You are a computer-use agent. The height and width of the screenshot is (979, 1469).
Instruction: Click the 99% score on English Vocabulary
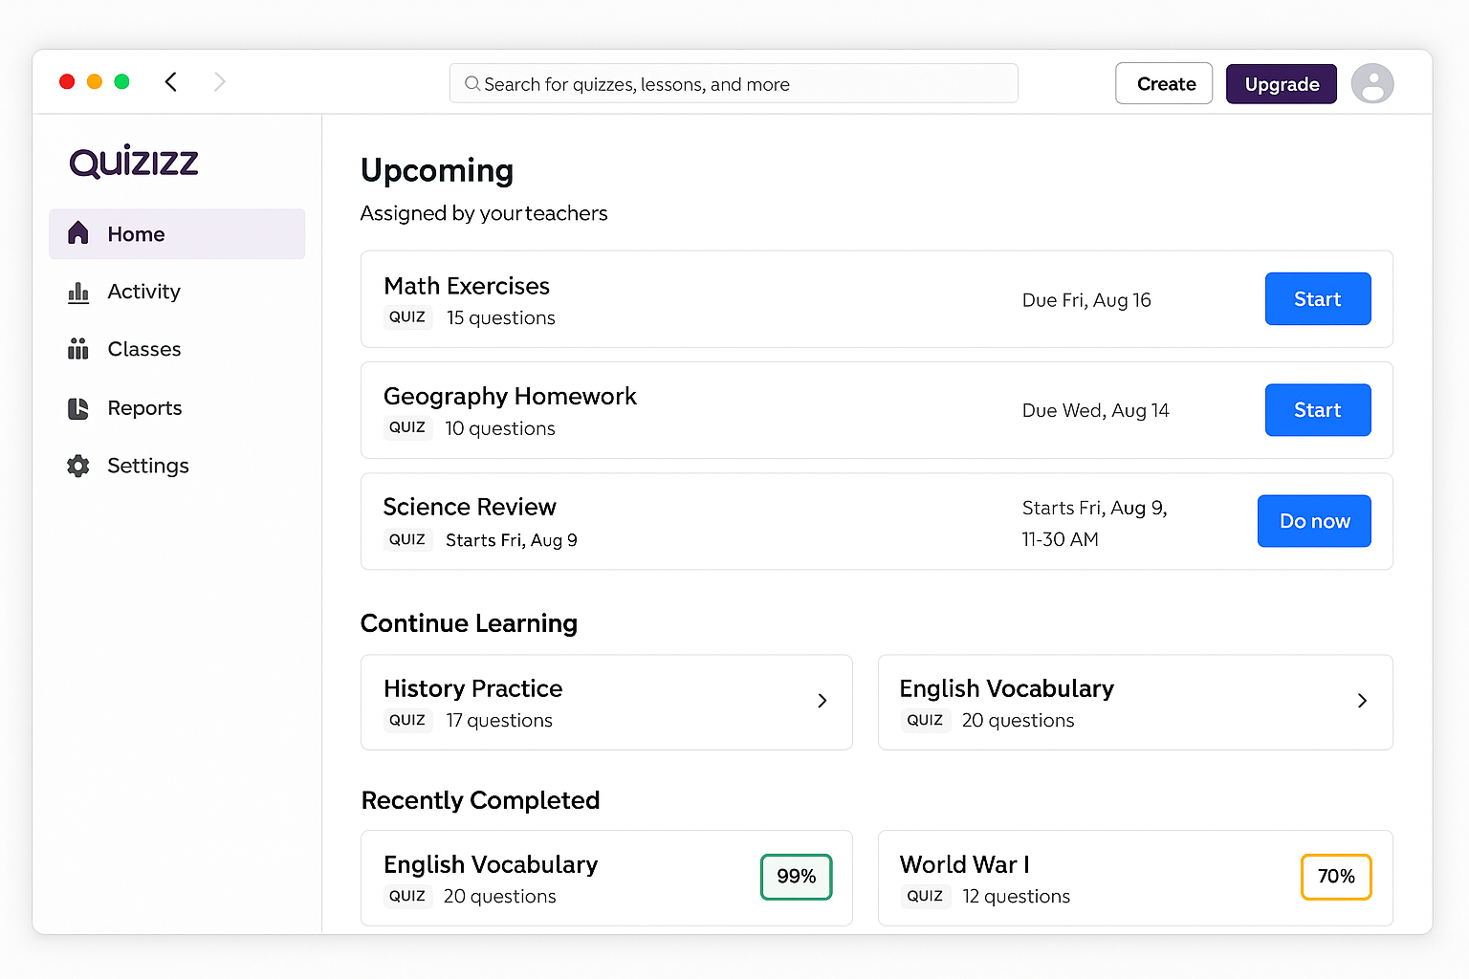(796, 877)
